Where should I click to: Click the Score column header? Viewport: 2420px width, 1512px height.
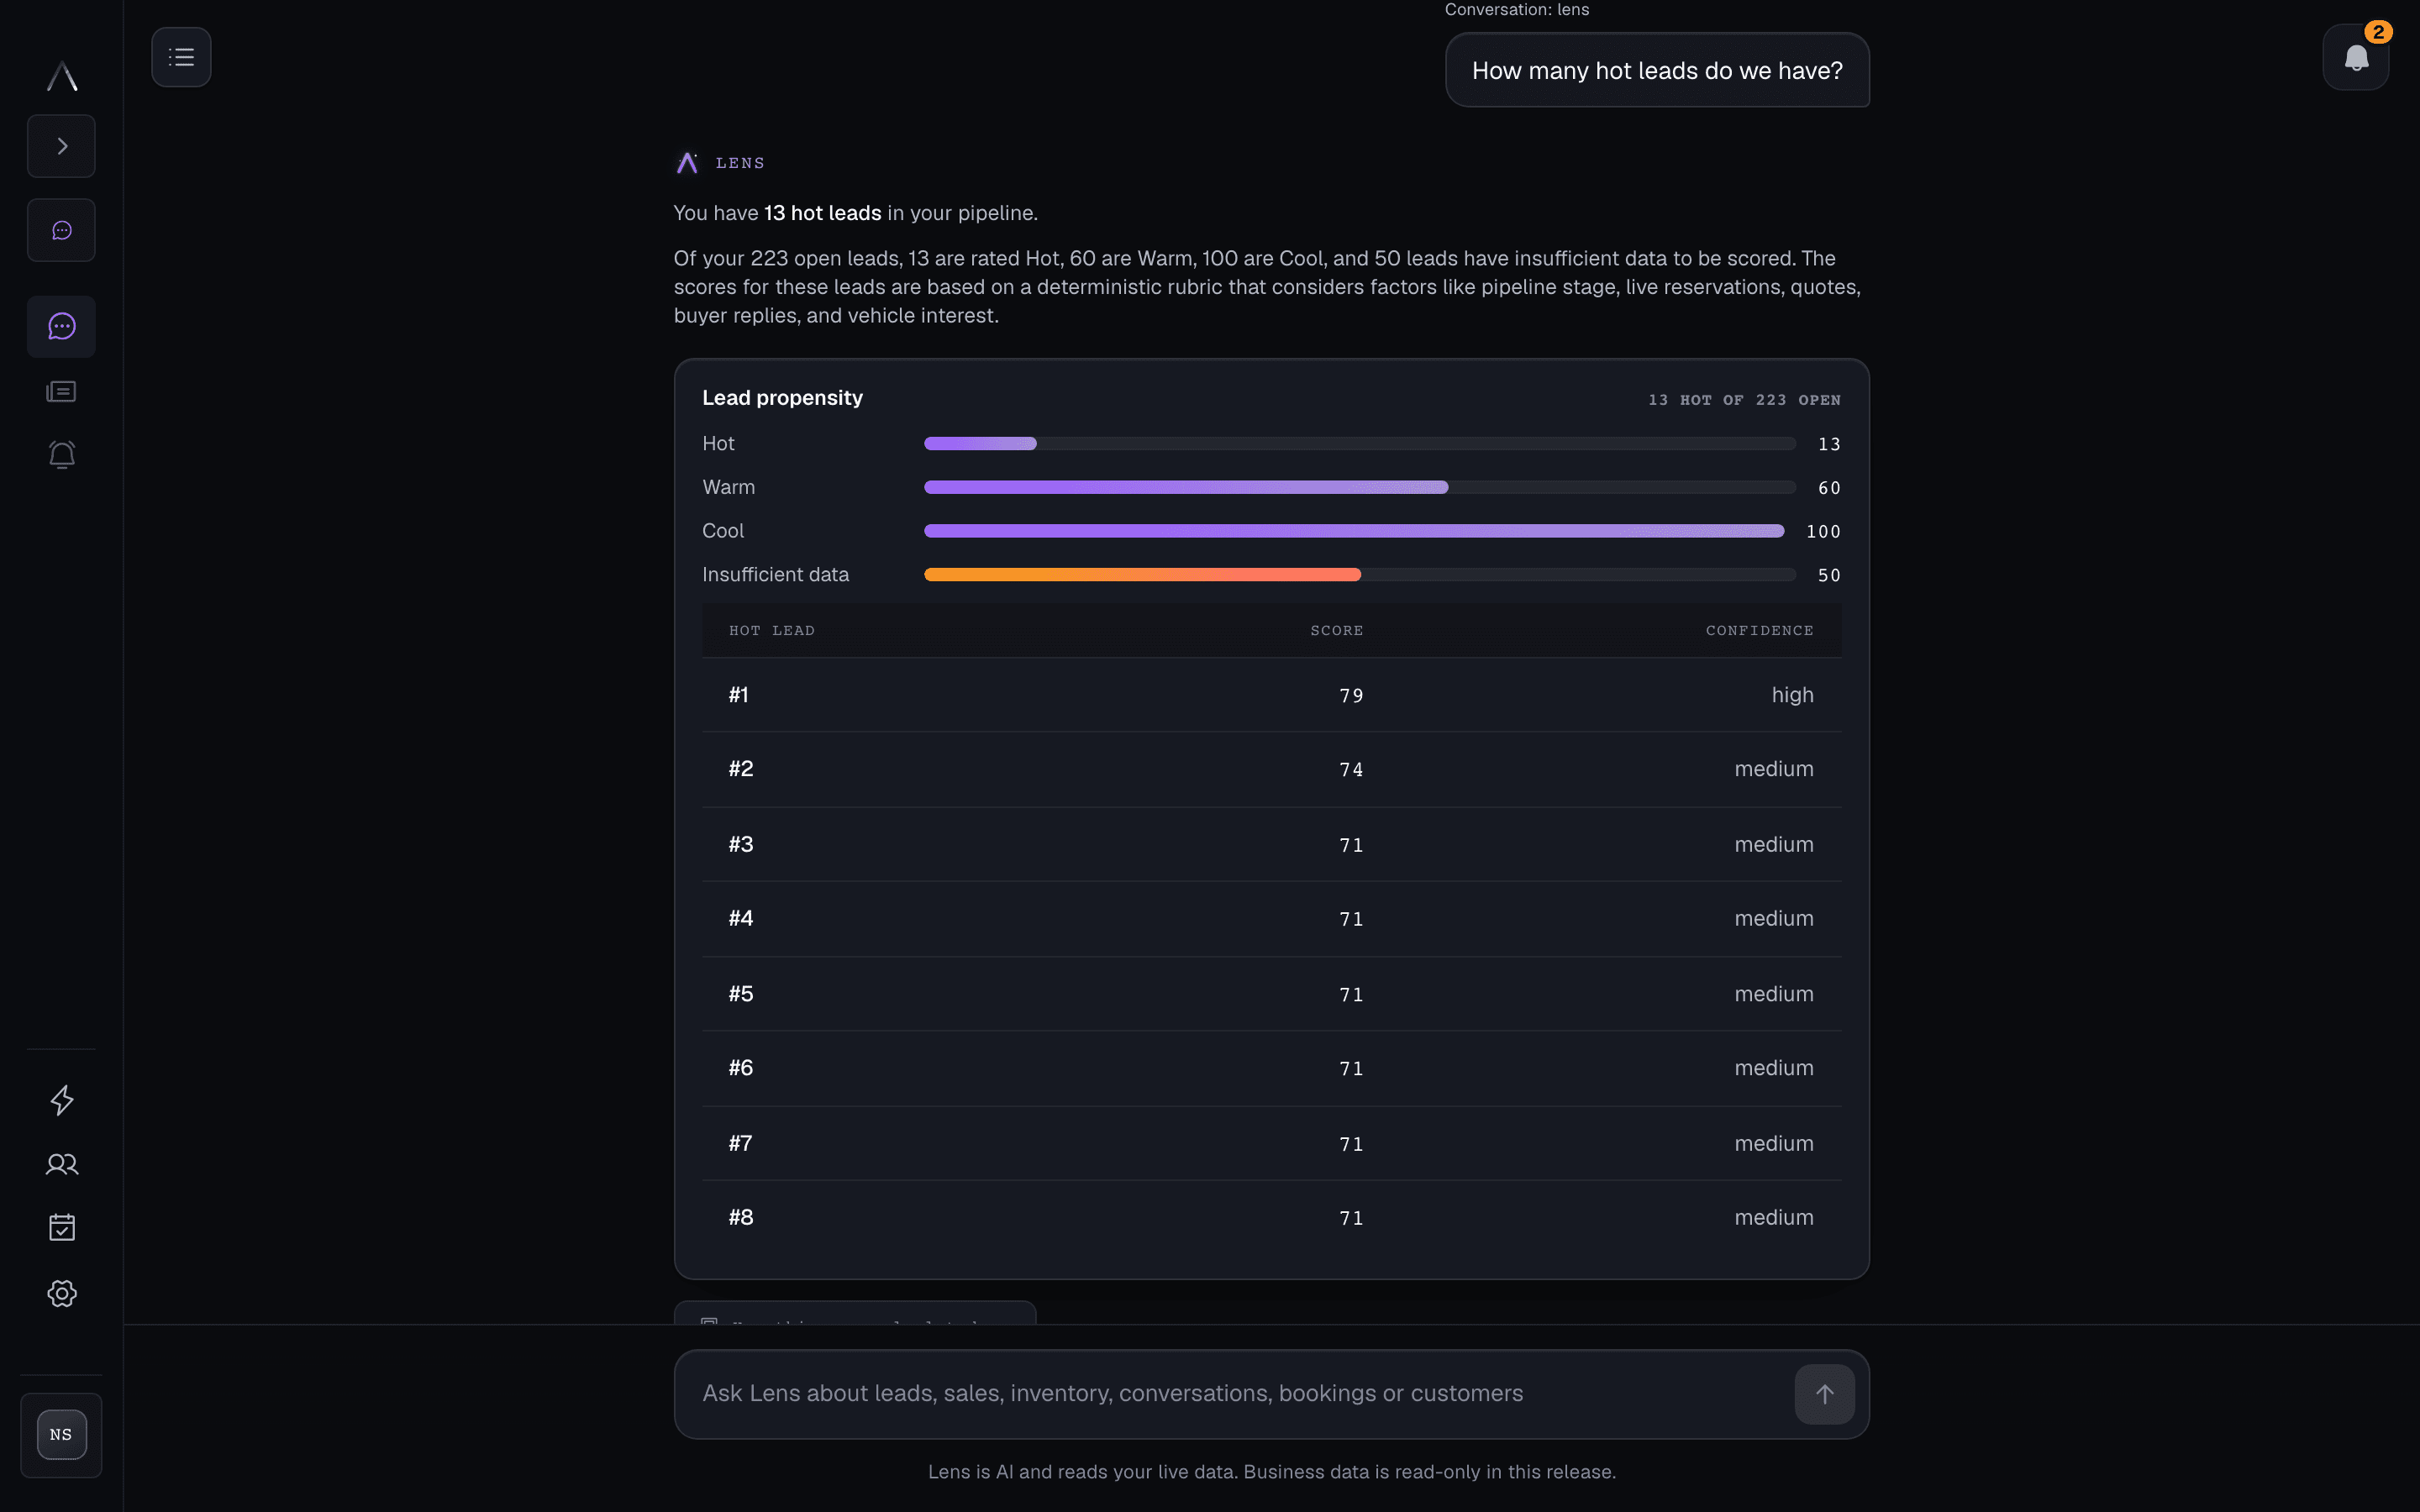pyautogui.click(x=1336, y=630)
